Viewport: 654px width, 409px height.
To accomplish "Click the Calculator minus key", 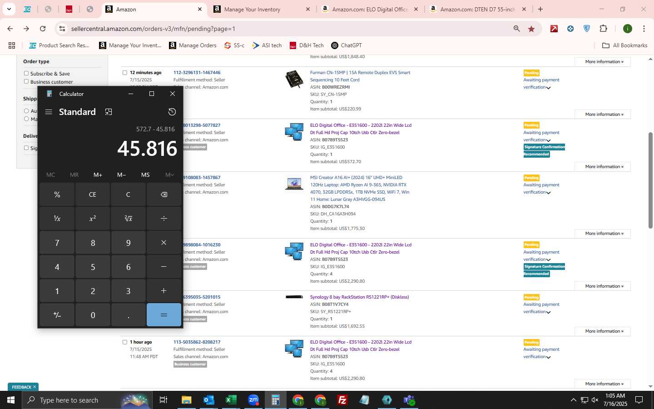I will click(x=164, y=267).
